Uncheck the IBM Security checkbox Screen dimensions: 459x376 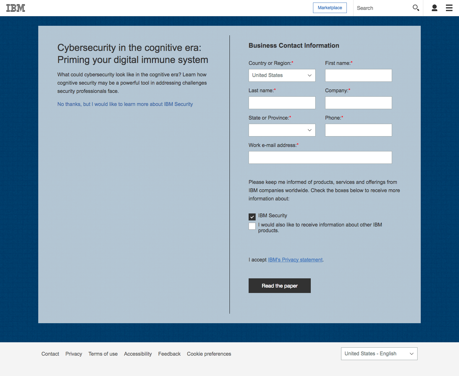click(x=252, y=217)
